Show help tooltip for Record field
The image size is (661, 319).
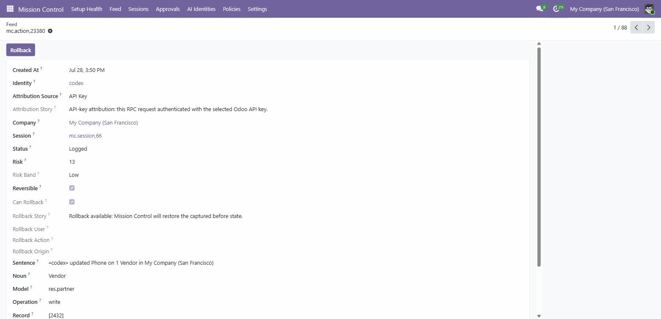(x=32, y=314)
